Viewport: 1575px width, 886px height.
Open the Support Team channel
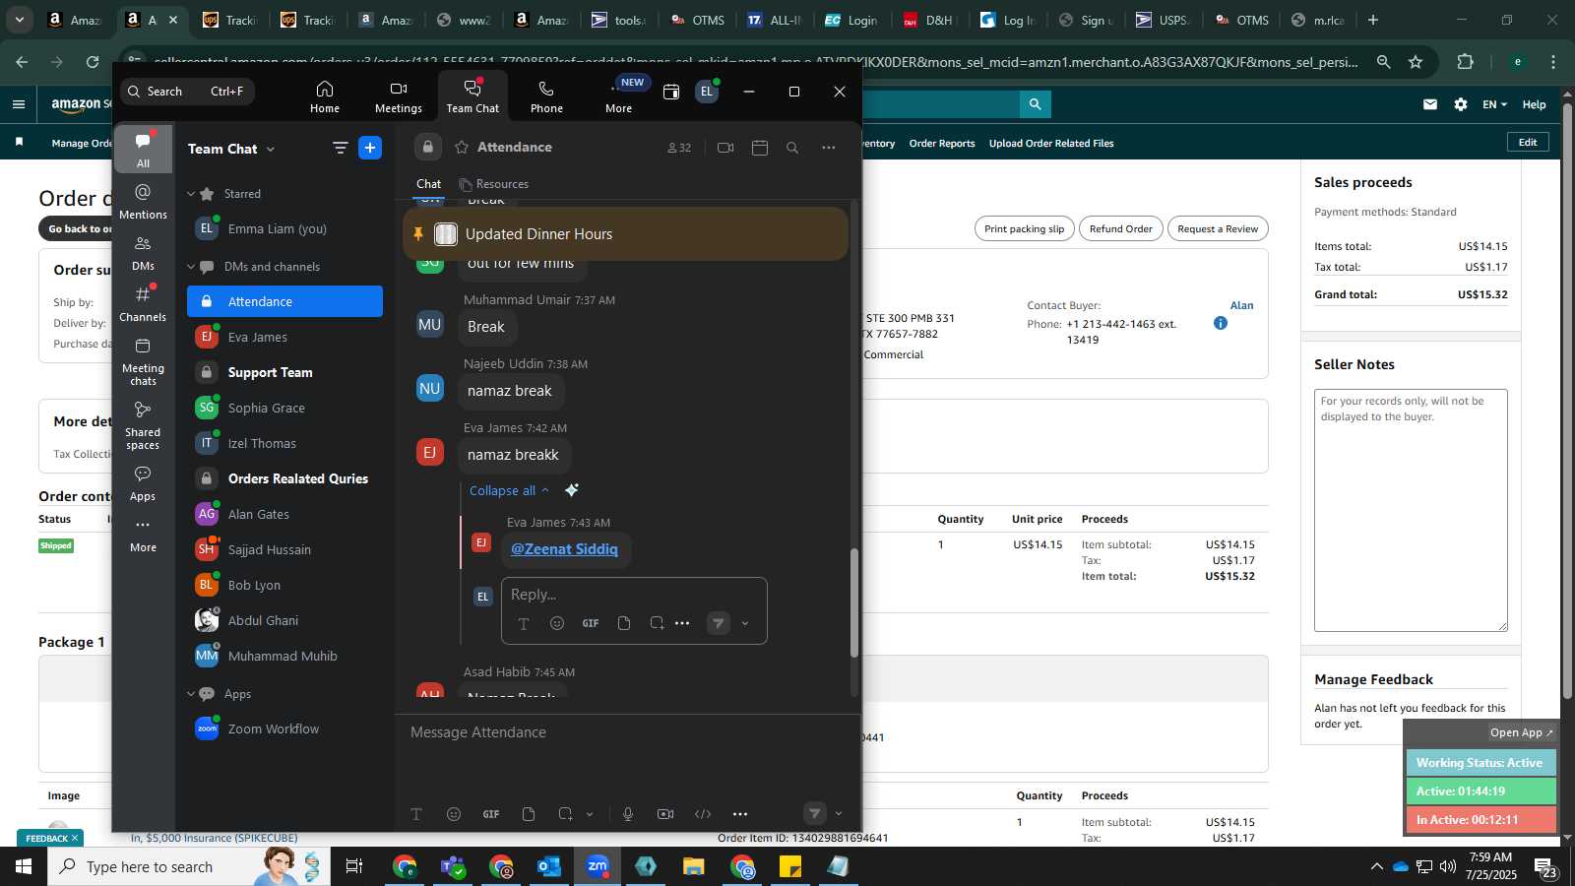pos(284,372)
